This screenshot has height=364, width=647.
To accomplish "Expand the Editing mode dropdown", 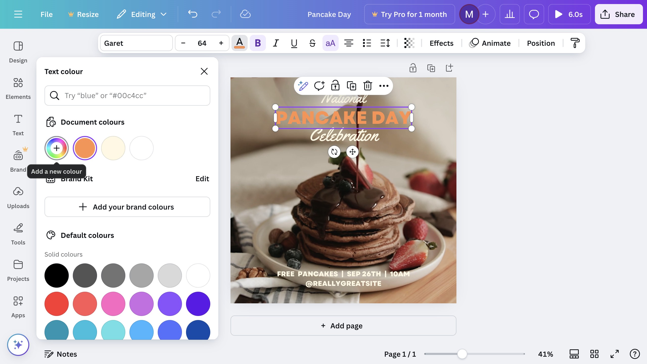I will tap(142, 14).
